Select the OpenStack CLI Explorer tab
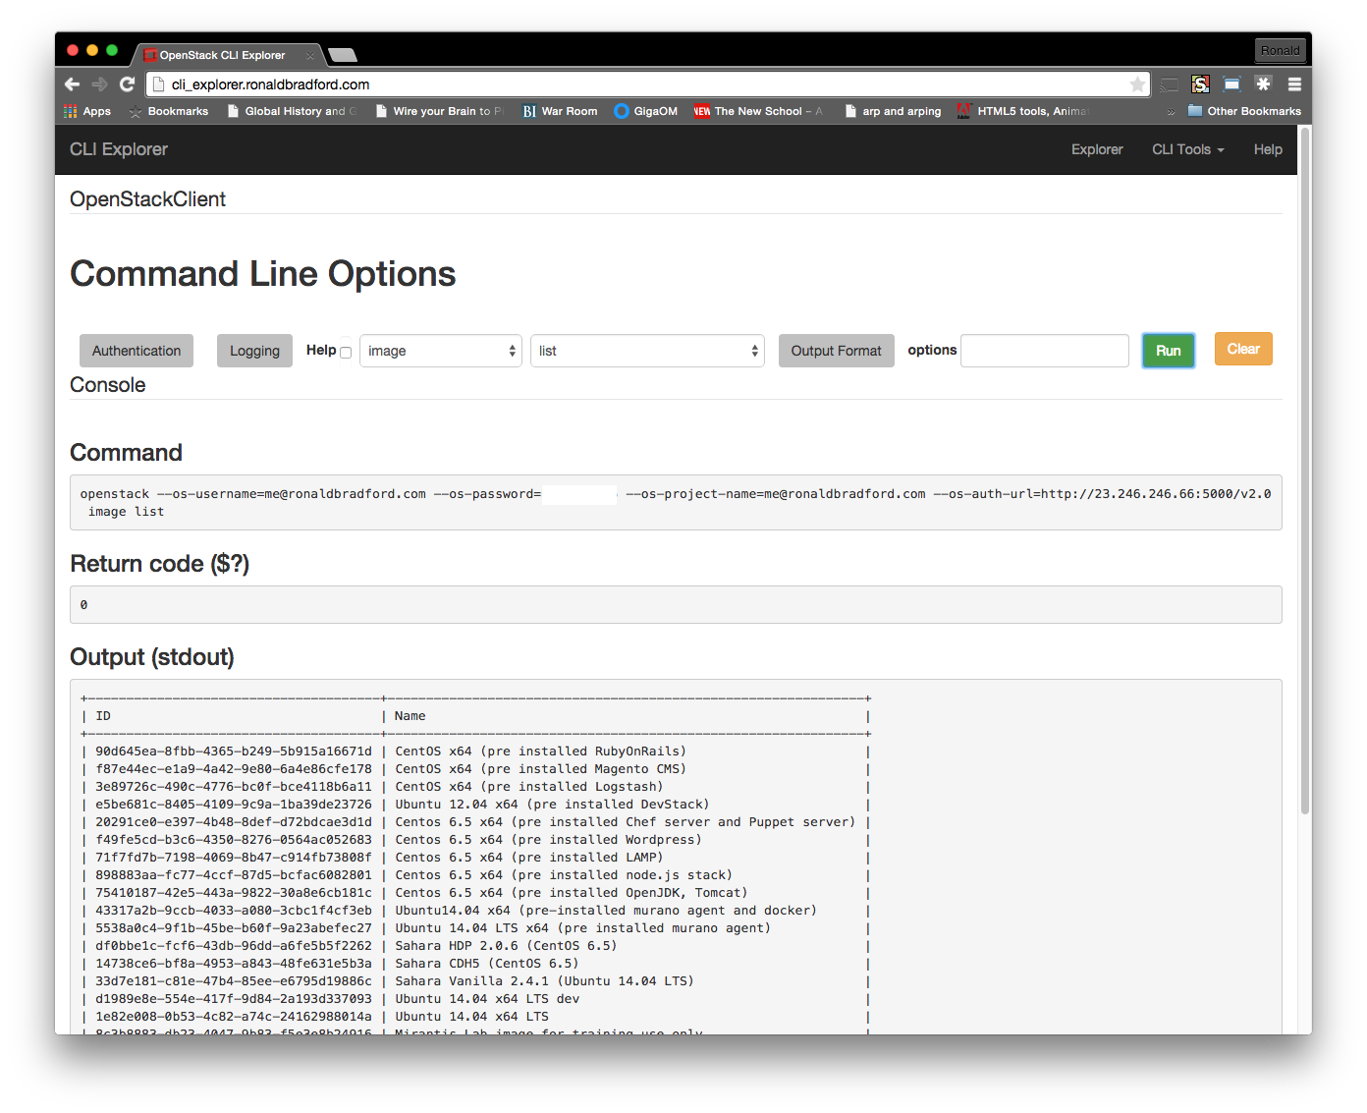Image resolution: width=1367 pixels, height=1113 pixels. coord(226,55)
